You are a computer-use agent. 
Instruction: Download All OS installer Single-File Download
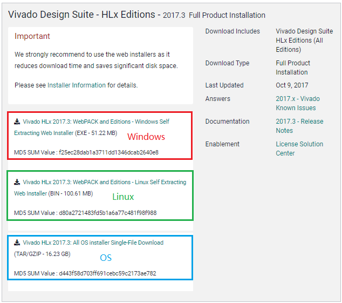point(93,243)
